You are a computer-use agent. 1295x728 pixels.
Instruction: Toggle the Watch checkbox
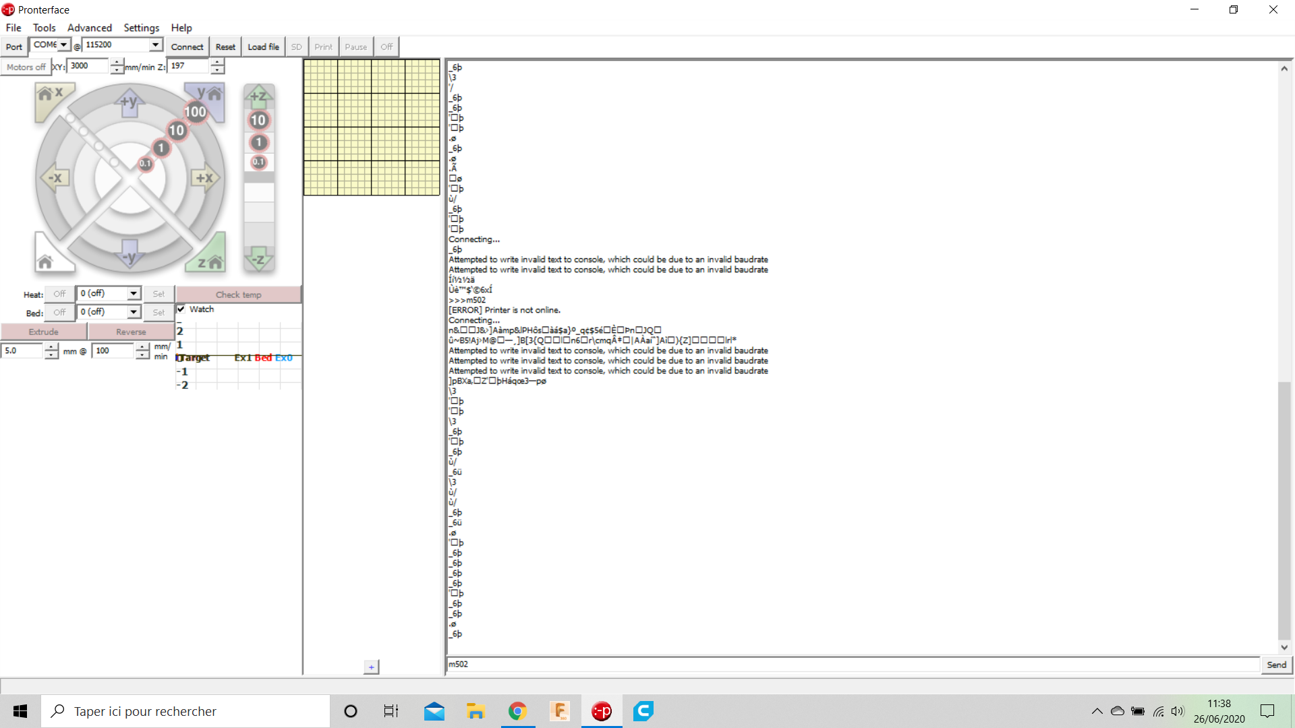coord(181,309)
